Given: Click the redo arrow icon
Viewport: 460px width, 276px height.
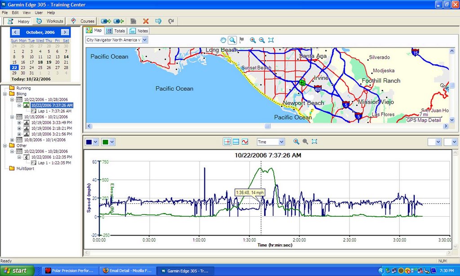Looking at the screenshot, I should pyautogui.click(x=171, y=21).
